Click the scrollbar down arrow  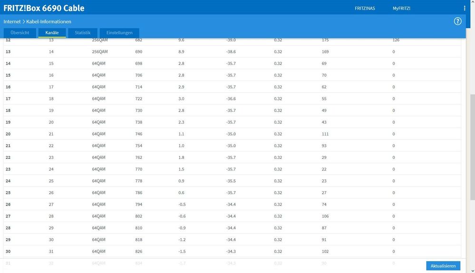472,271
